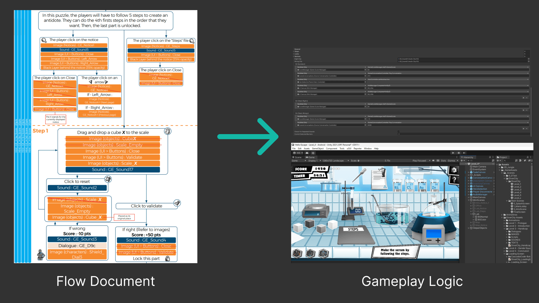The image size is (539, 303).
Task: Collapse the Lab object in the Hierarchy
Action: [x=471, y=214]
